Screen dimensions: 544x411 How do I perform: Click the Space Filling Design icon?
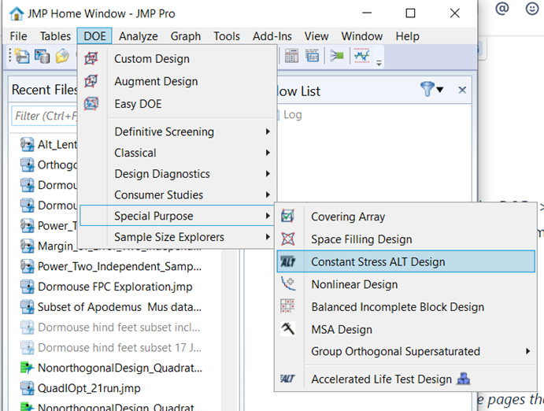click(288, 239)
